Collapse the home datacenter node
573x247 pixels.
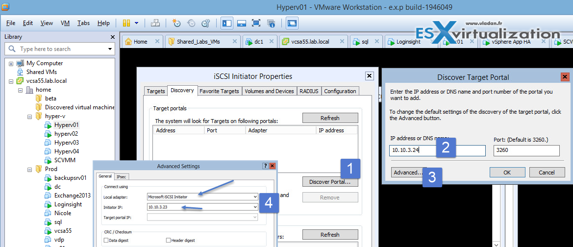[21, 90]
